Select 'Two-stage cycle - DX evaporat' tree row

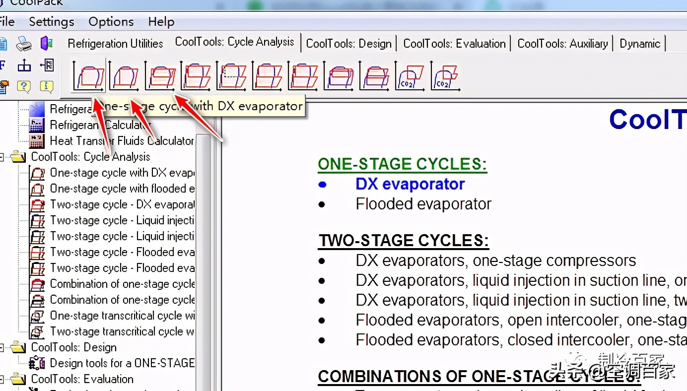[x=112, y=204]
